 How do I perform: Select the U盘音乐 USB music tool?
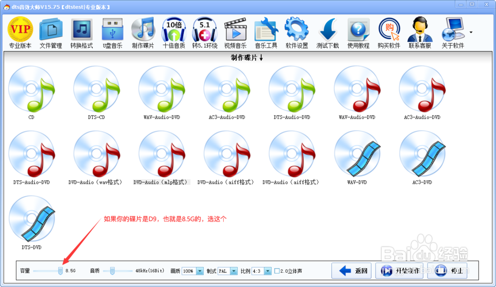pyautogui.click(x=111, y=31)
